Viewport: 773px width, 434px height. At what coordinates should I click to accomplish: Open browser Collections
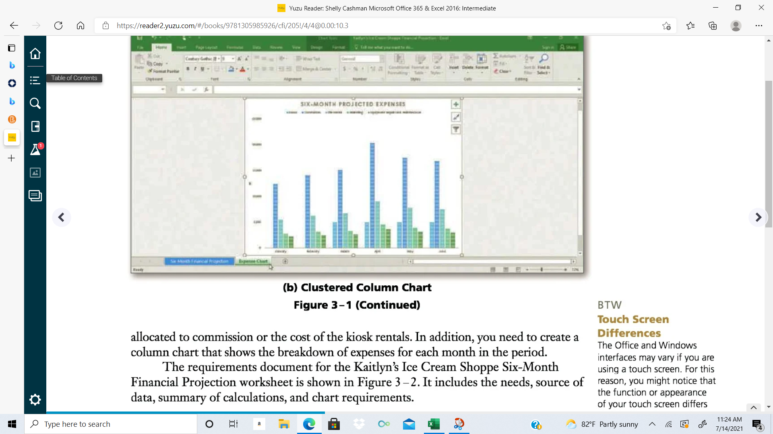tap(713, 26)
